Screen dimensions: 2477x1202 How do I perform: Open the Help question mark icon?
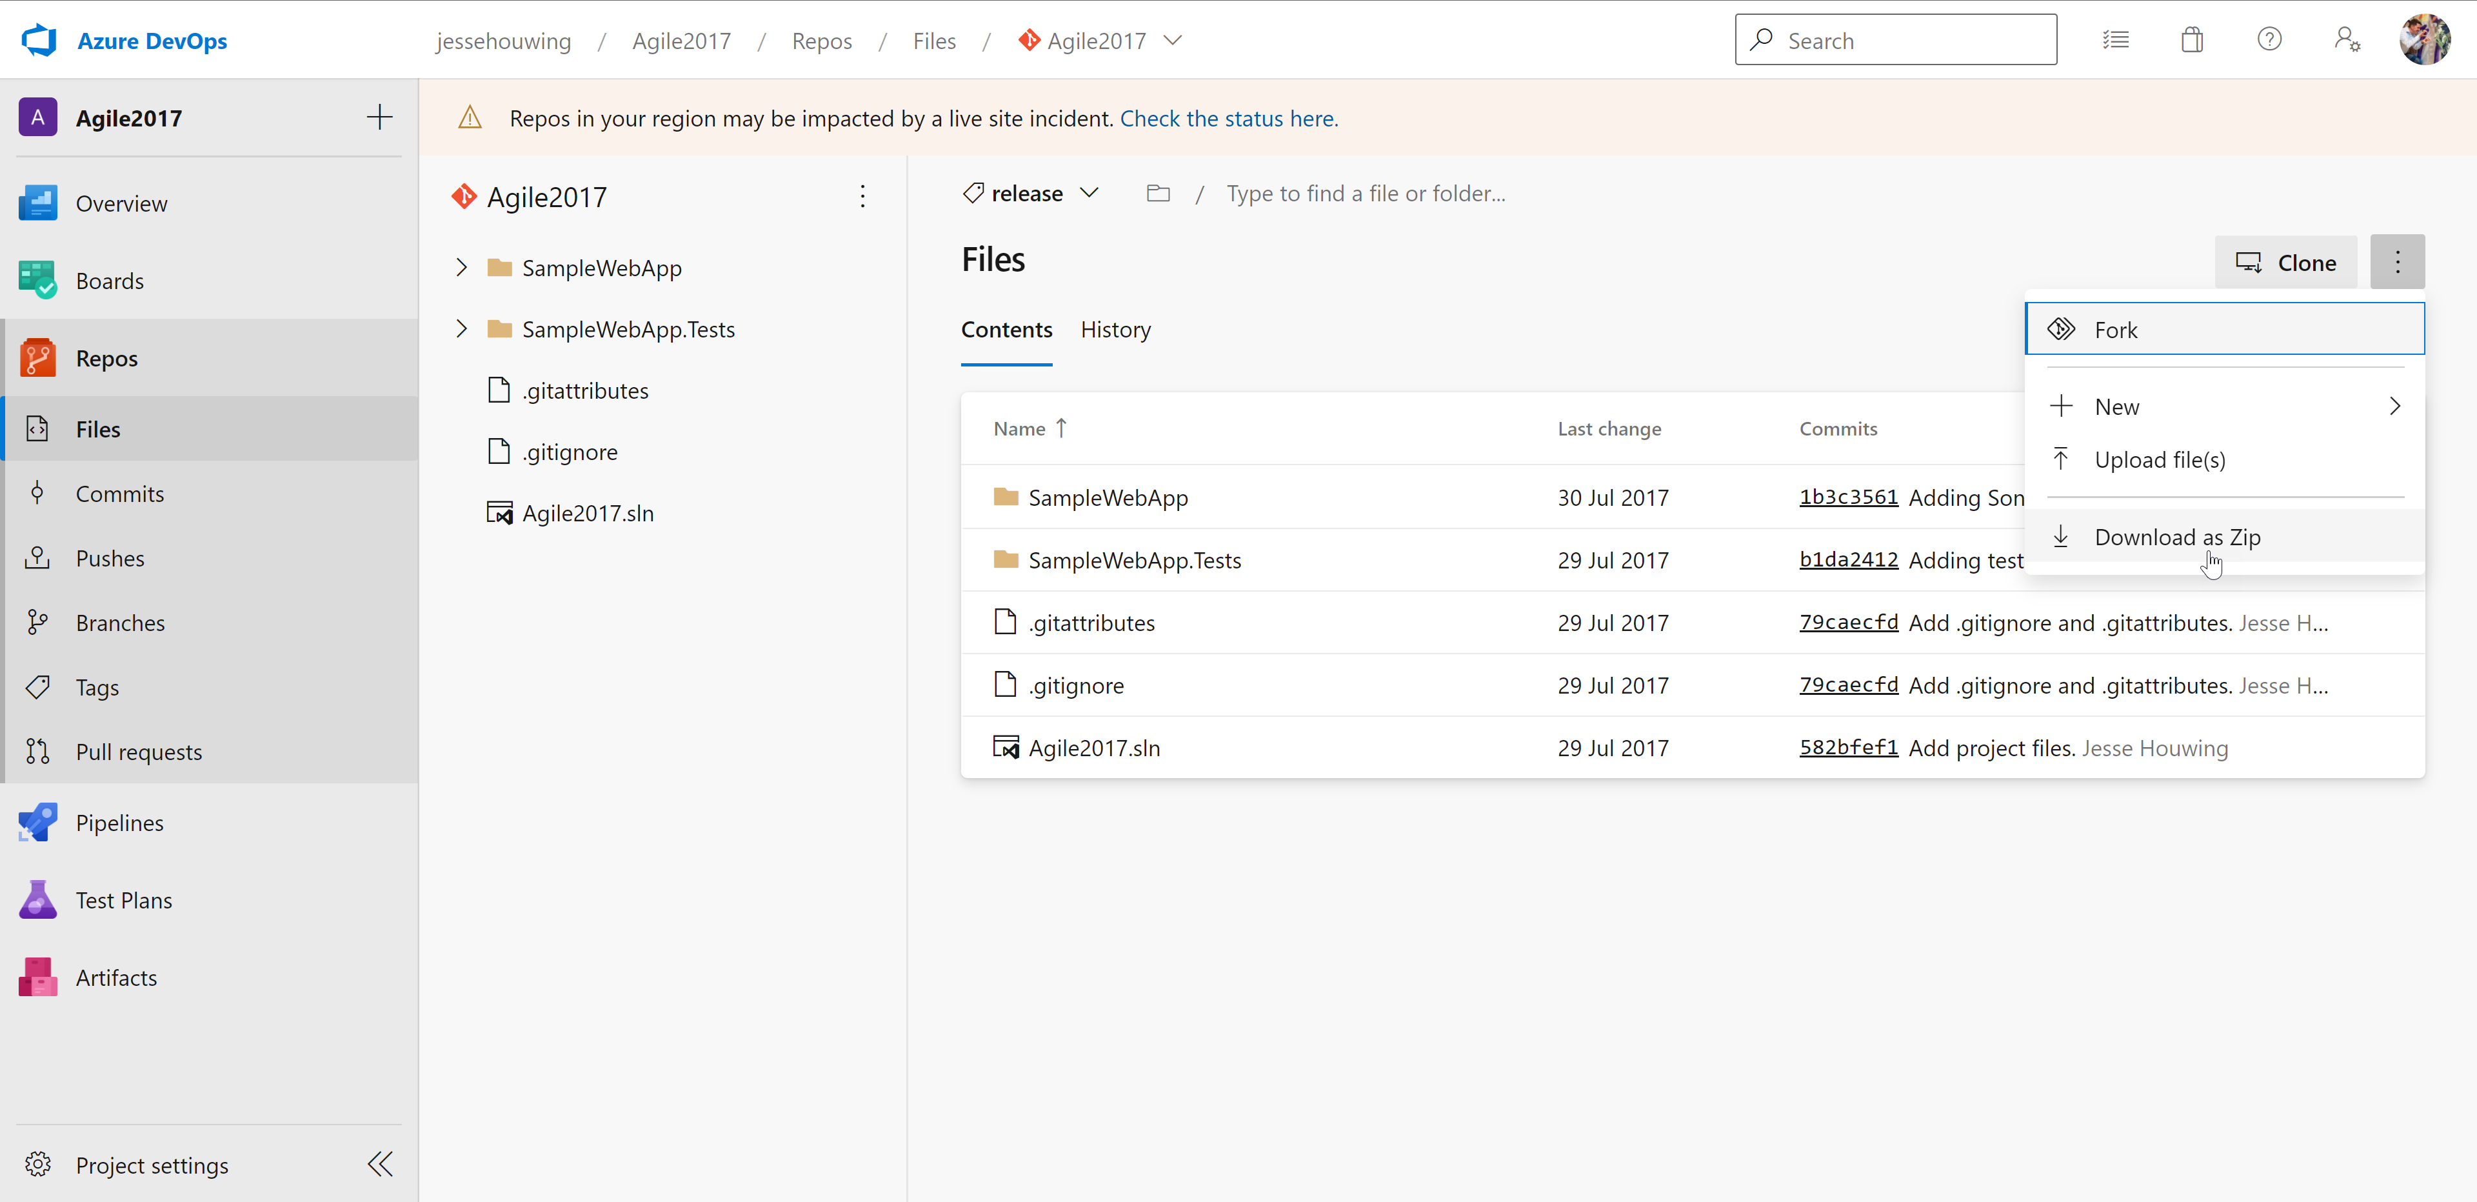coord(2269,41)
